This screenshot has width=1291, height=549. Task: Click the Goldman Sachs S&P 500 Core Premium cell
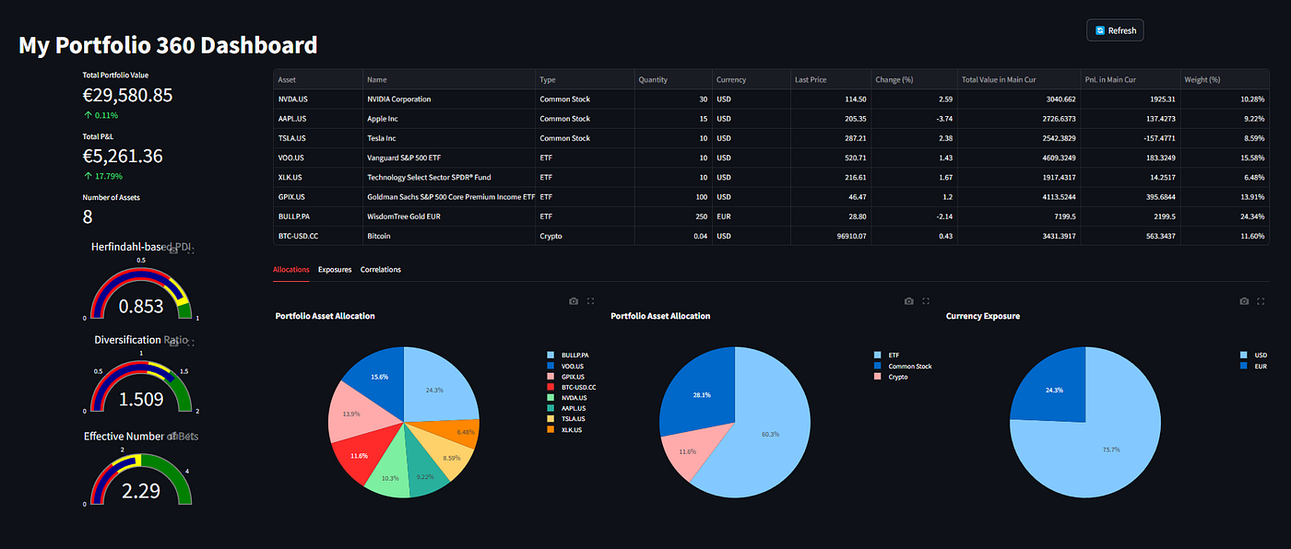[449, 197]
